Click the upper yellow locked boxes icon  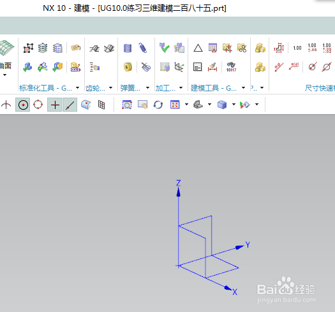point(260,48)
